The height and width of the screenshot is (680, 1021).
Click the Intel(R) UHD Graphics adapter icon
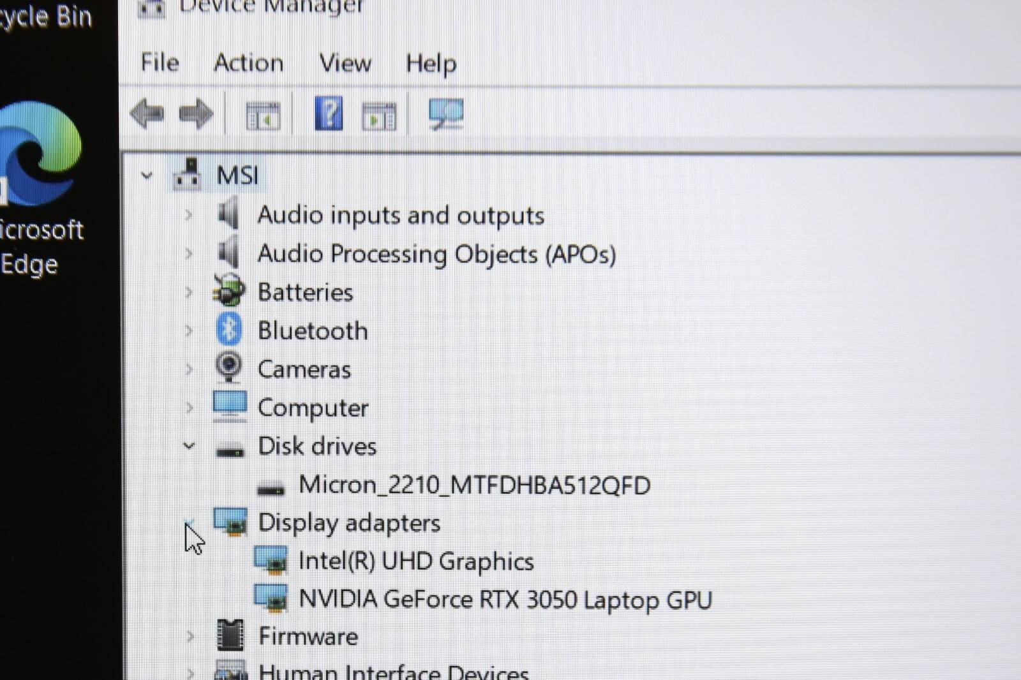pyautogui.click(x=271, y=560)
